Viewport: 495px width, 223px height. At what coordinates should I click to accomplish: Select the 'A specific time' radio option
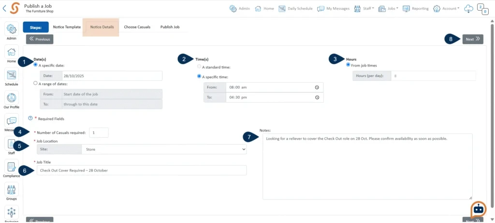[x=199, y=77]
